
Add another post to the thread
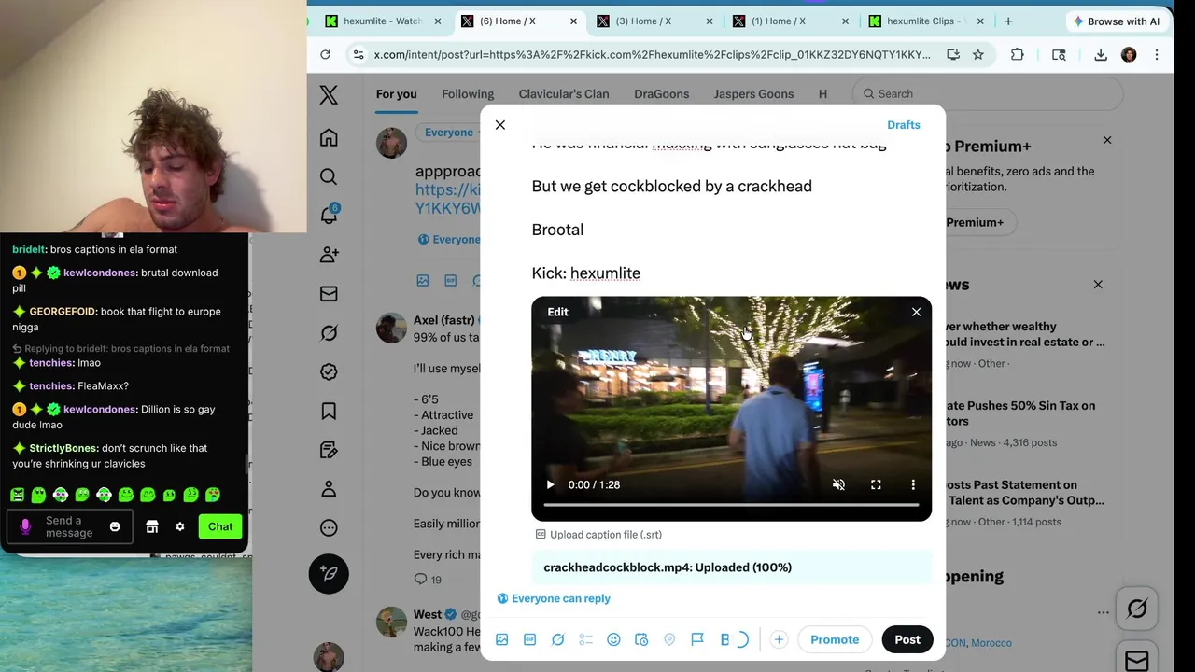[779, 639]
